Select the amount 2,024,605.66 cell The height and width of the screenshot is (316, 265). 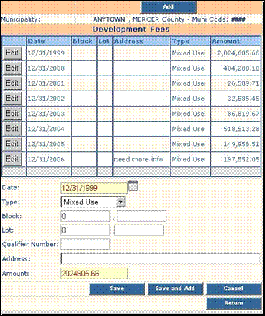point(235,53)
